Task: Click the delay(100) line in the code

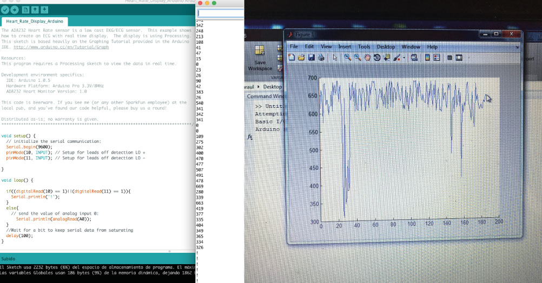Action: (x=19, y=236)
